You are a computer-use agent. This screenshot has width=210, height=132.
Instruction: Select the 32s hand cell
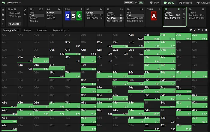[199, 120]
